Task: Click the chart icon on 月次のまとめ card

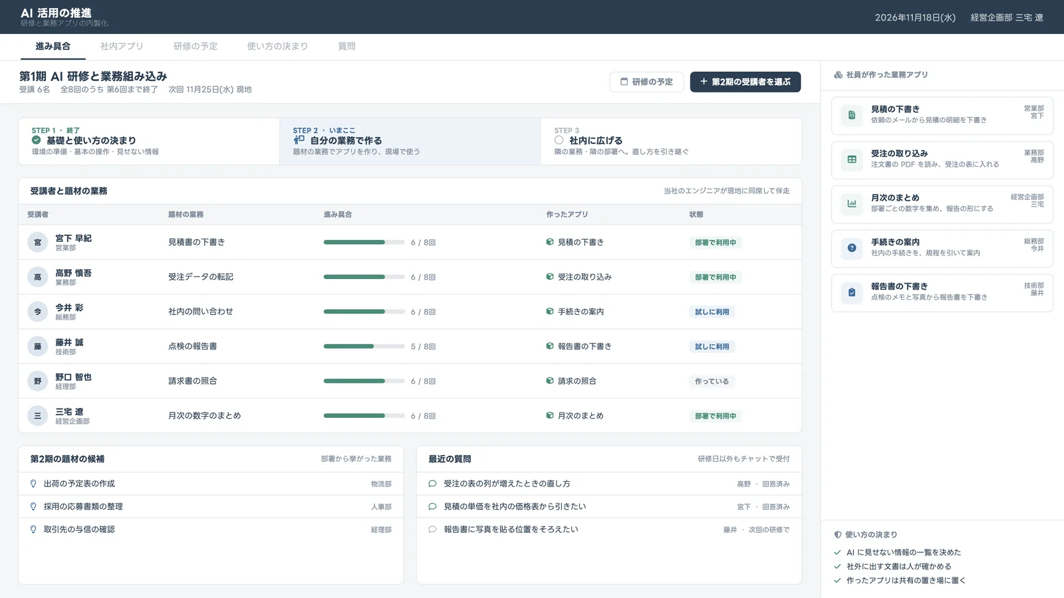Action: pos(852,204)
